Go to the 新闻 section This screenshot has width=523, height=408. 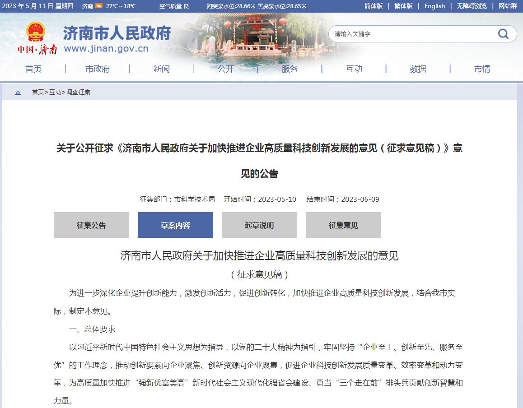[161, 69]
